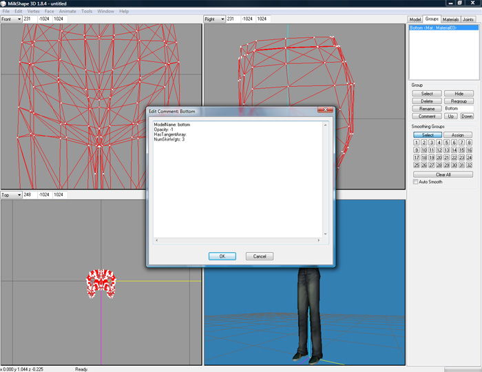
Task: Click the Delete group button
Action: (427, 101)
